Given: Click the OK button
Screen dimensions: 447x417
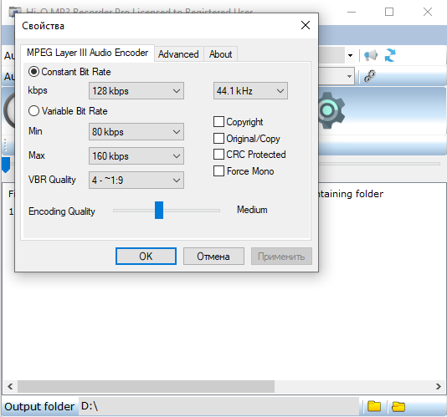Looking at the screenshot, I should point(146,257).
